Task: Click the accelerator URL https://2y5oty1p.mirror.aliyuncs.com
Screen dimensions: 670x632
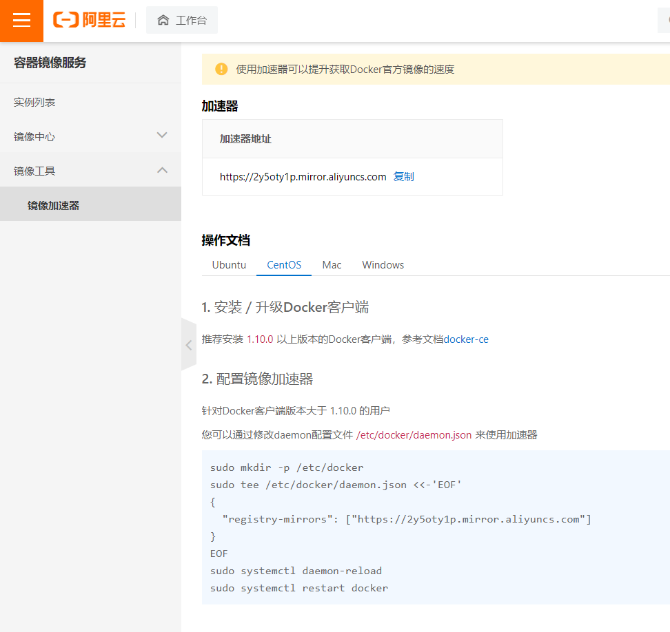Action: pyautogui.click(x=303, y=177)
